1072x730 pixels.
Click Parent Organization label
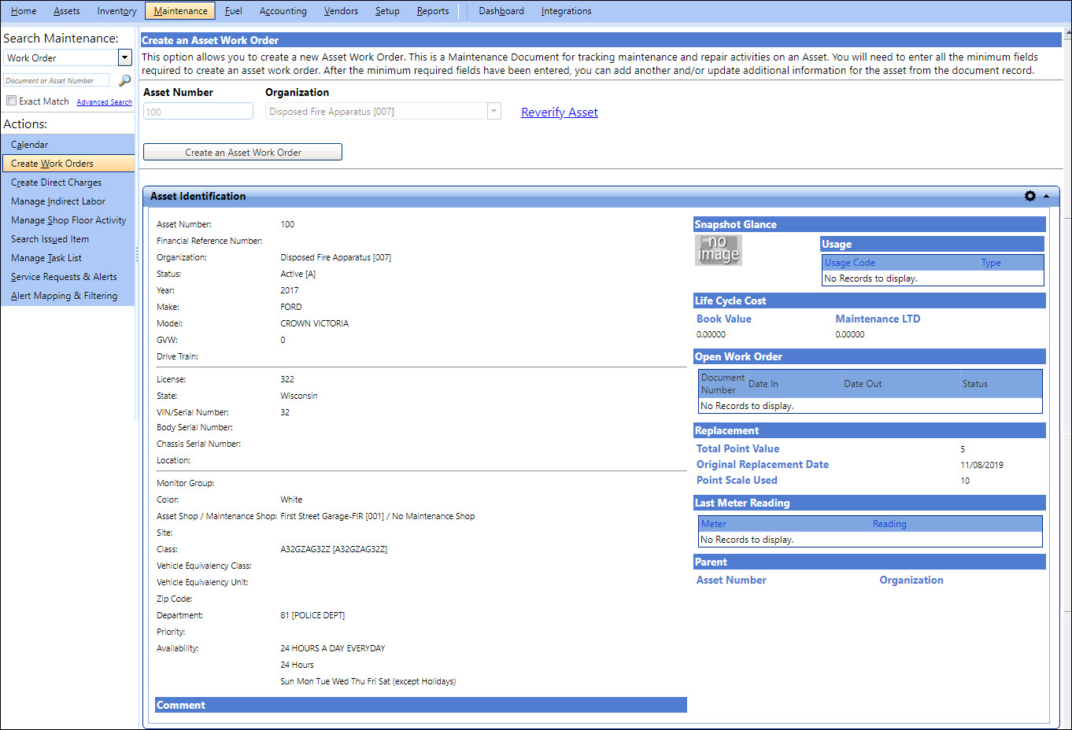[911, 580]
